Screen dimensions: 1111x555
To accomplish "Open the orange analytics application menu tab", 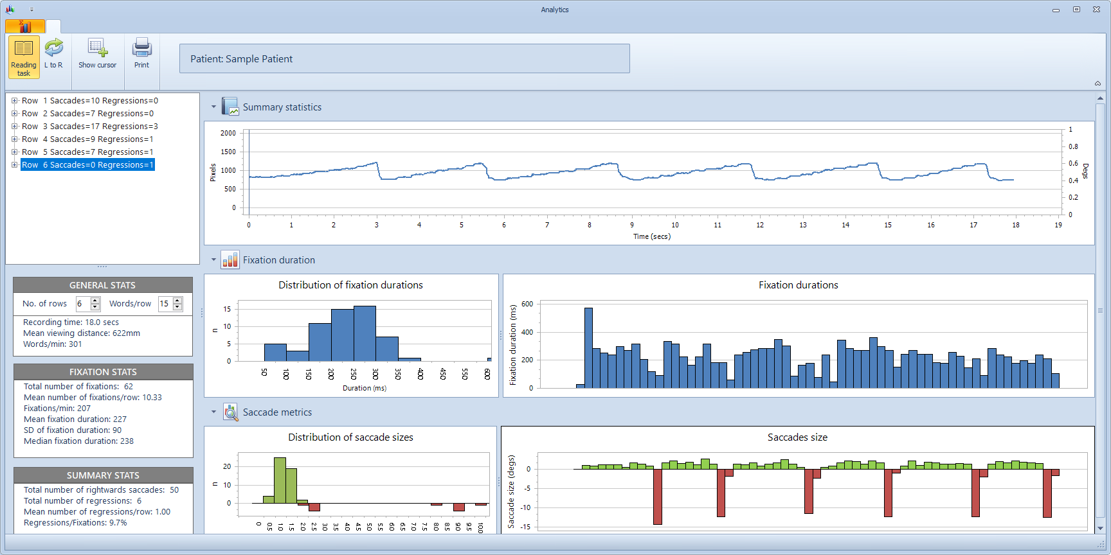I will (25, 26).
